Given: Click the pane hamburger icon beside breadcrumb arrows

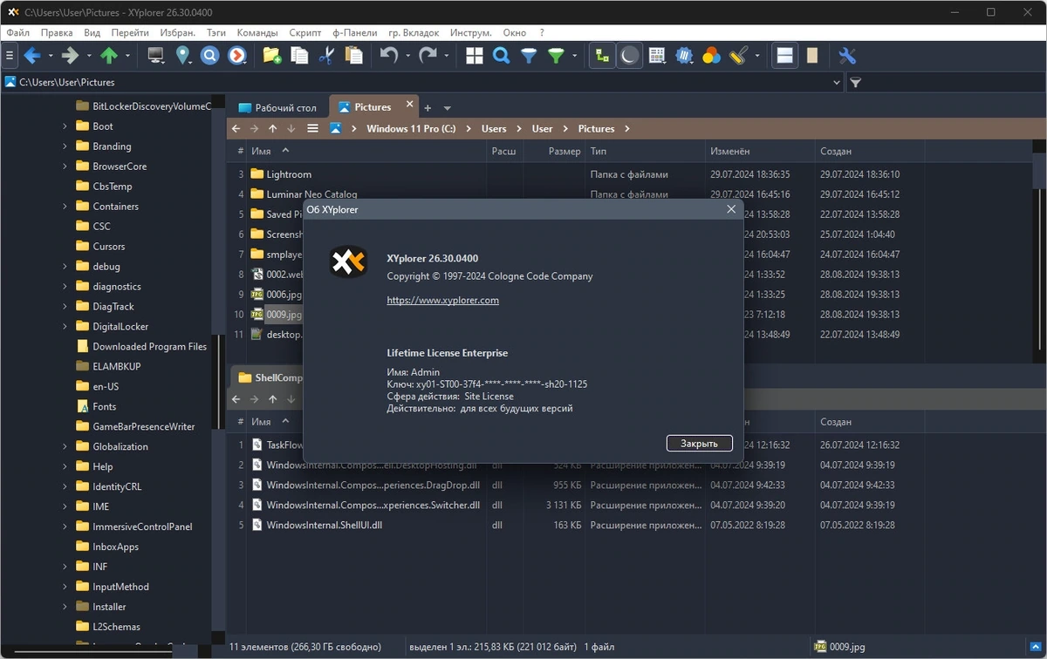Looking at the screenshot, I should point(312,129).
